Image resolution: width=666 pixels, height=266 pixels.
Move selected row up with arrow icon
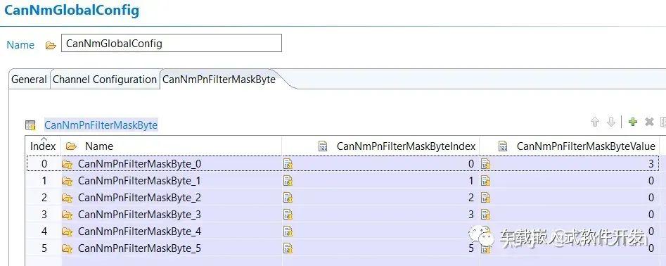click(595, 122)
